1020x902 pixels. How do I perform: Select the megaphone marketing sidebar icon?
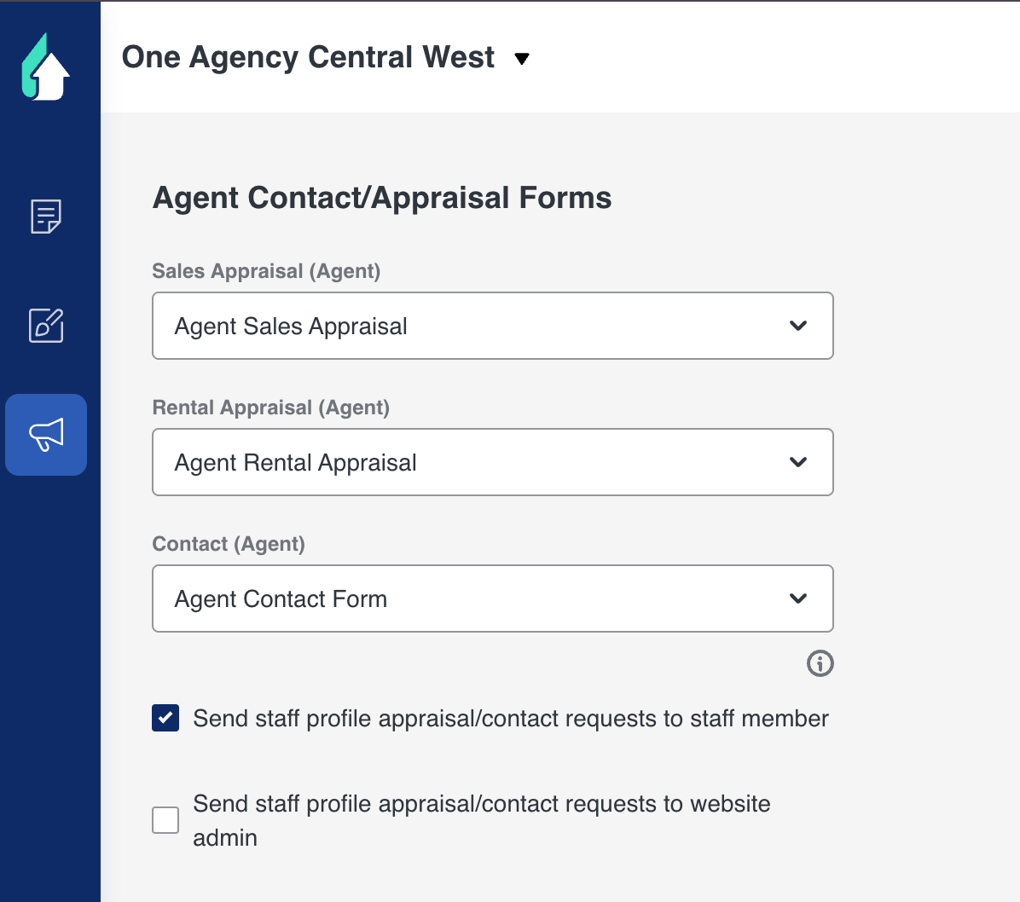pyautogui.click(x=46, y=435)
